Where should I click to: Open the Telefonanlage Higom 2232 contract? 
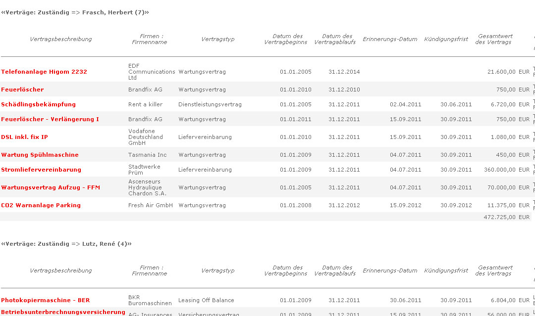click(44, 72)
